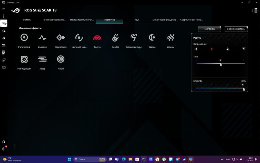Set tempo to the fastest dot
The width and height of the screenshot is (260, 163).
(244, 60)
